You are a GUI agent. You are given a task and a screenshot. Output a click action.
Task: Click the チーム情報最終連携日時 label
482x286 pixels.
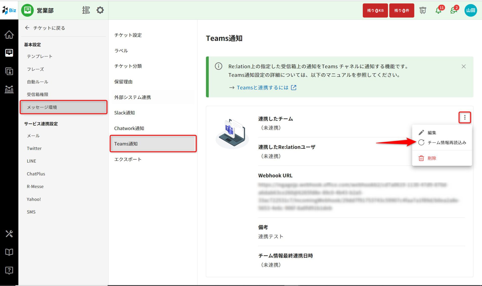[x=285, y=256]
